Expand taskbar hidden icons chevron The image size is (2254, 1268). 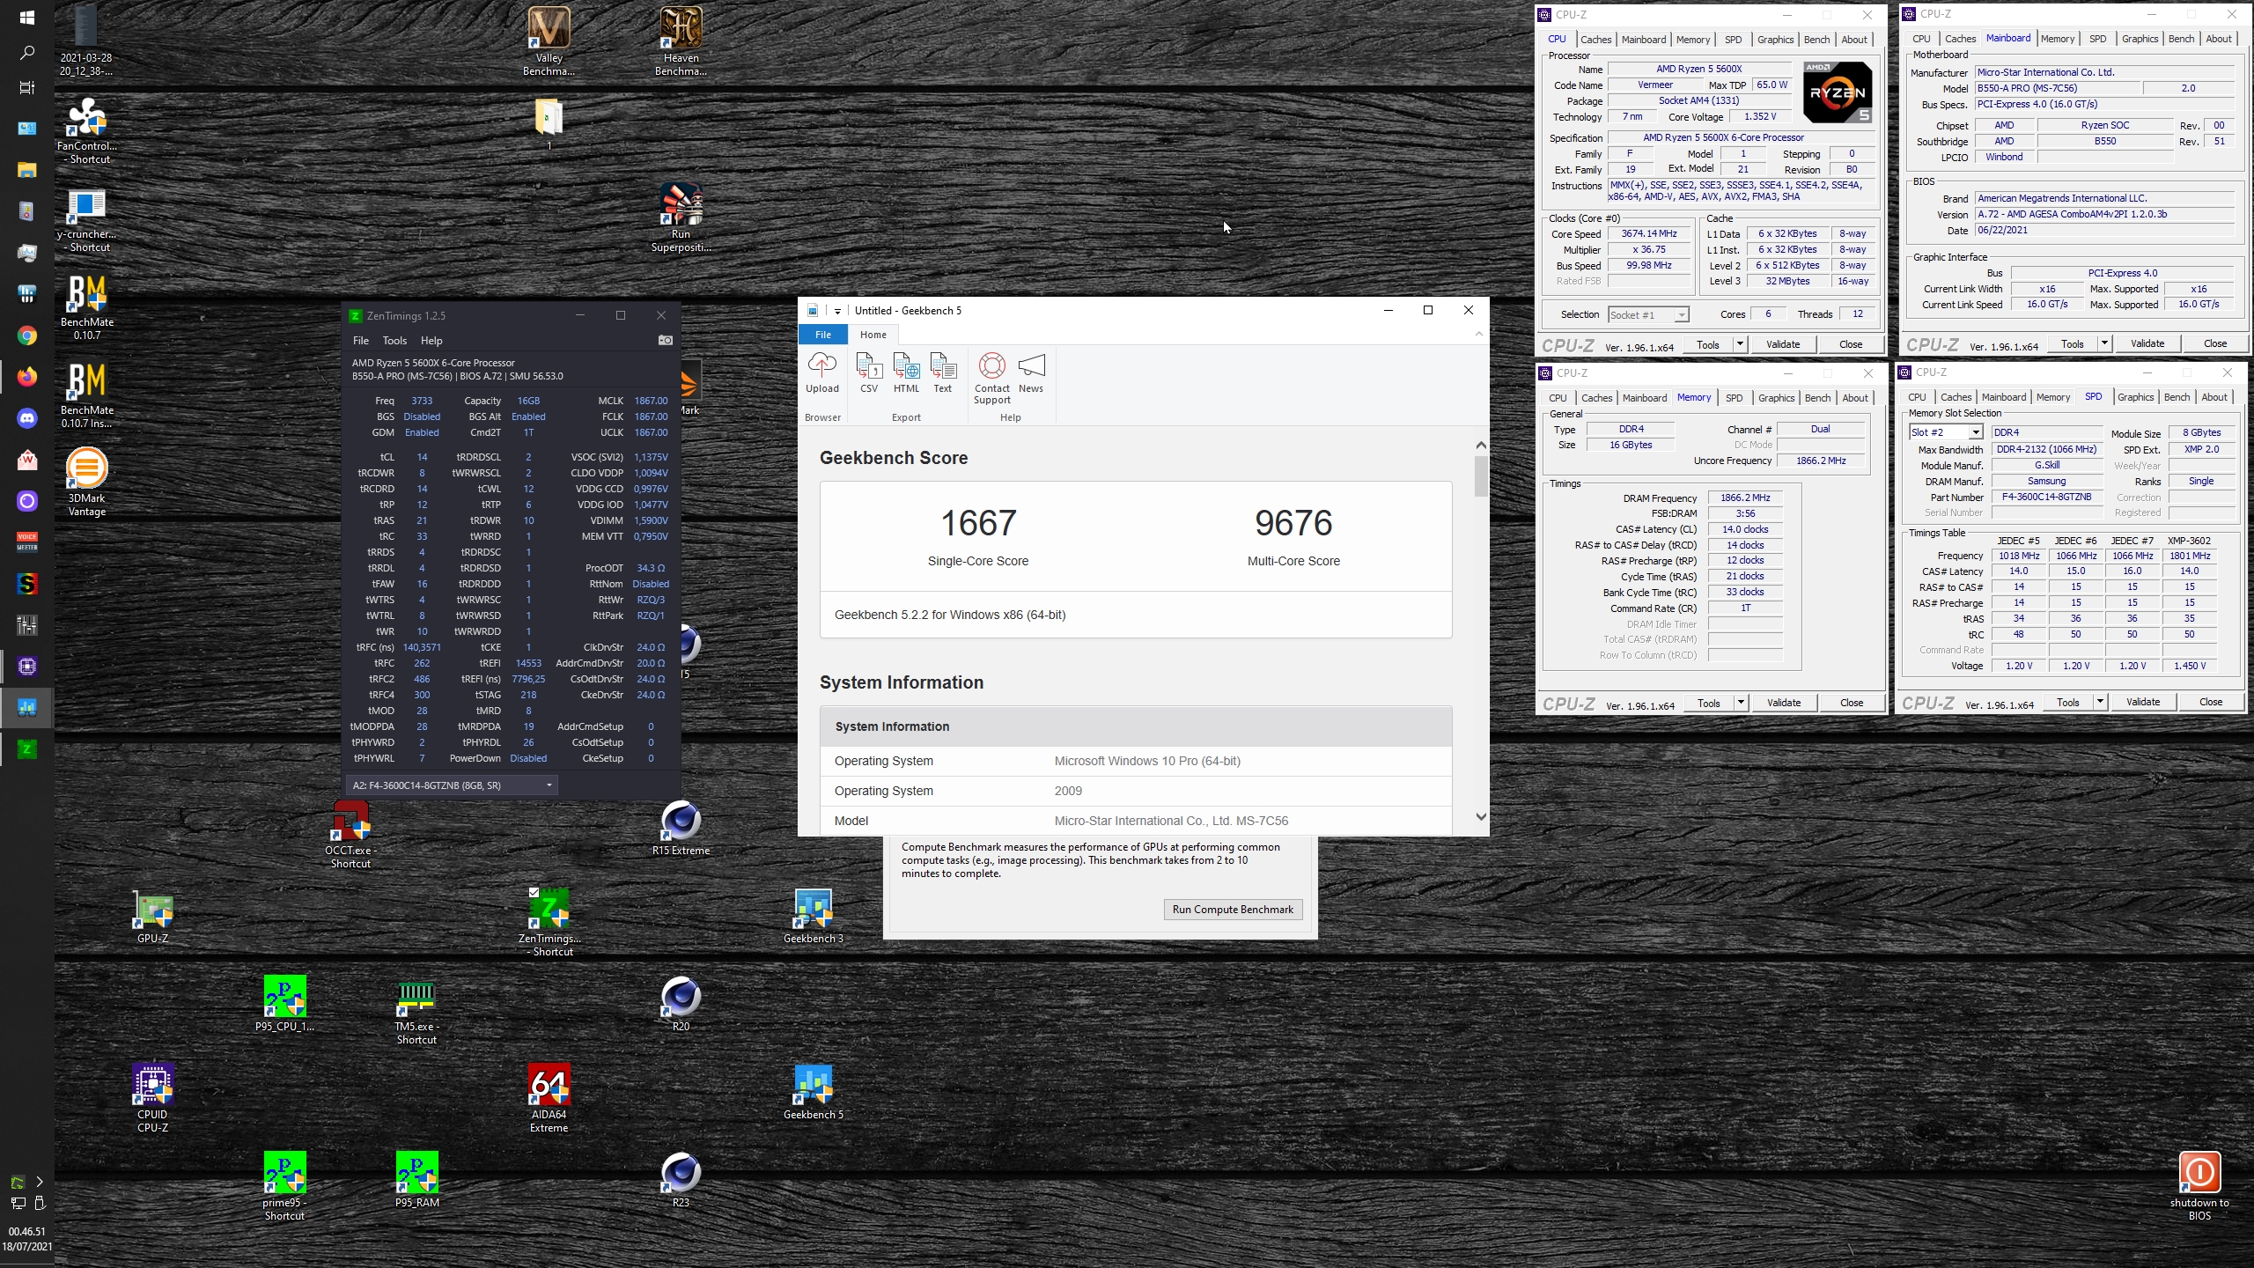tap(39, 1182)
